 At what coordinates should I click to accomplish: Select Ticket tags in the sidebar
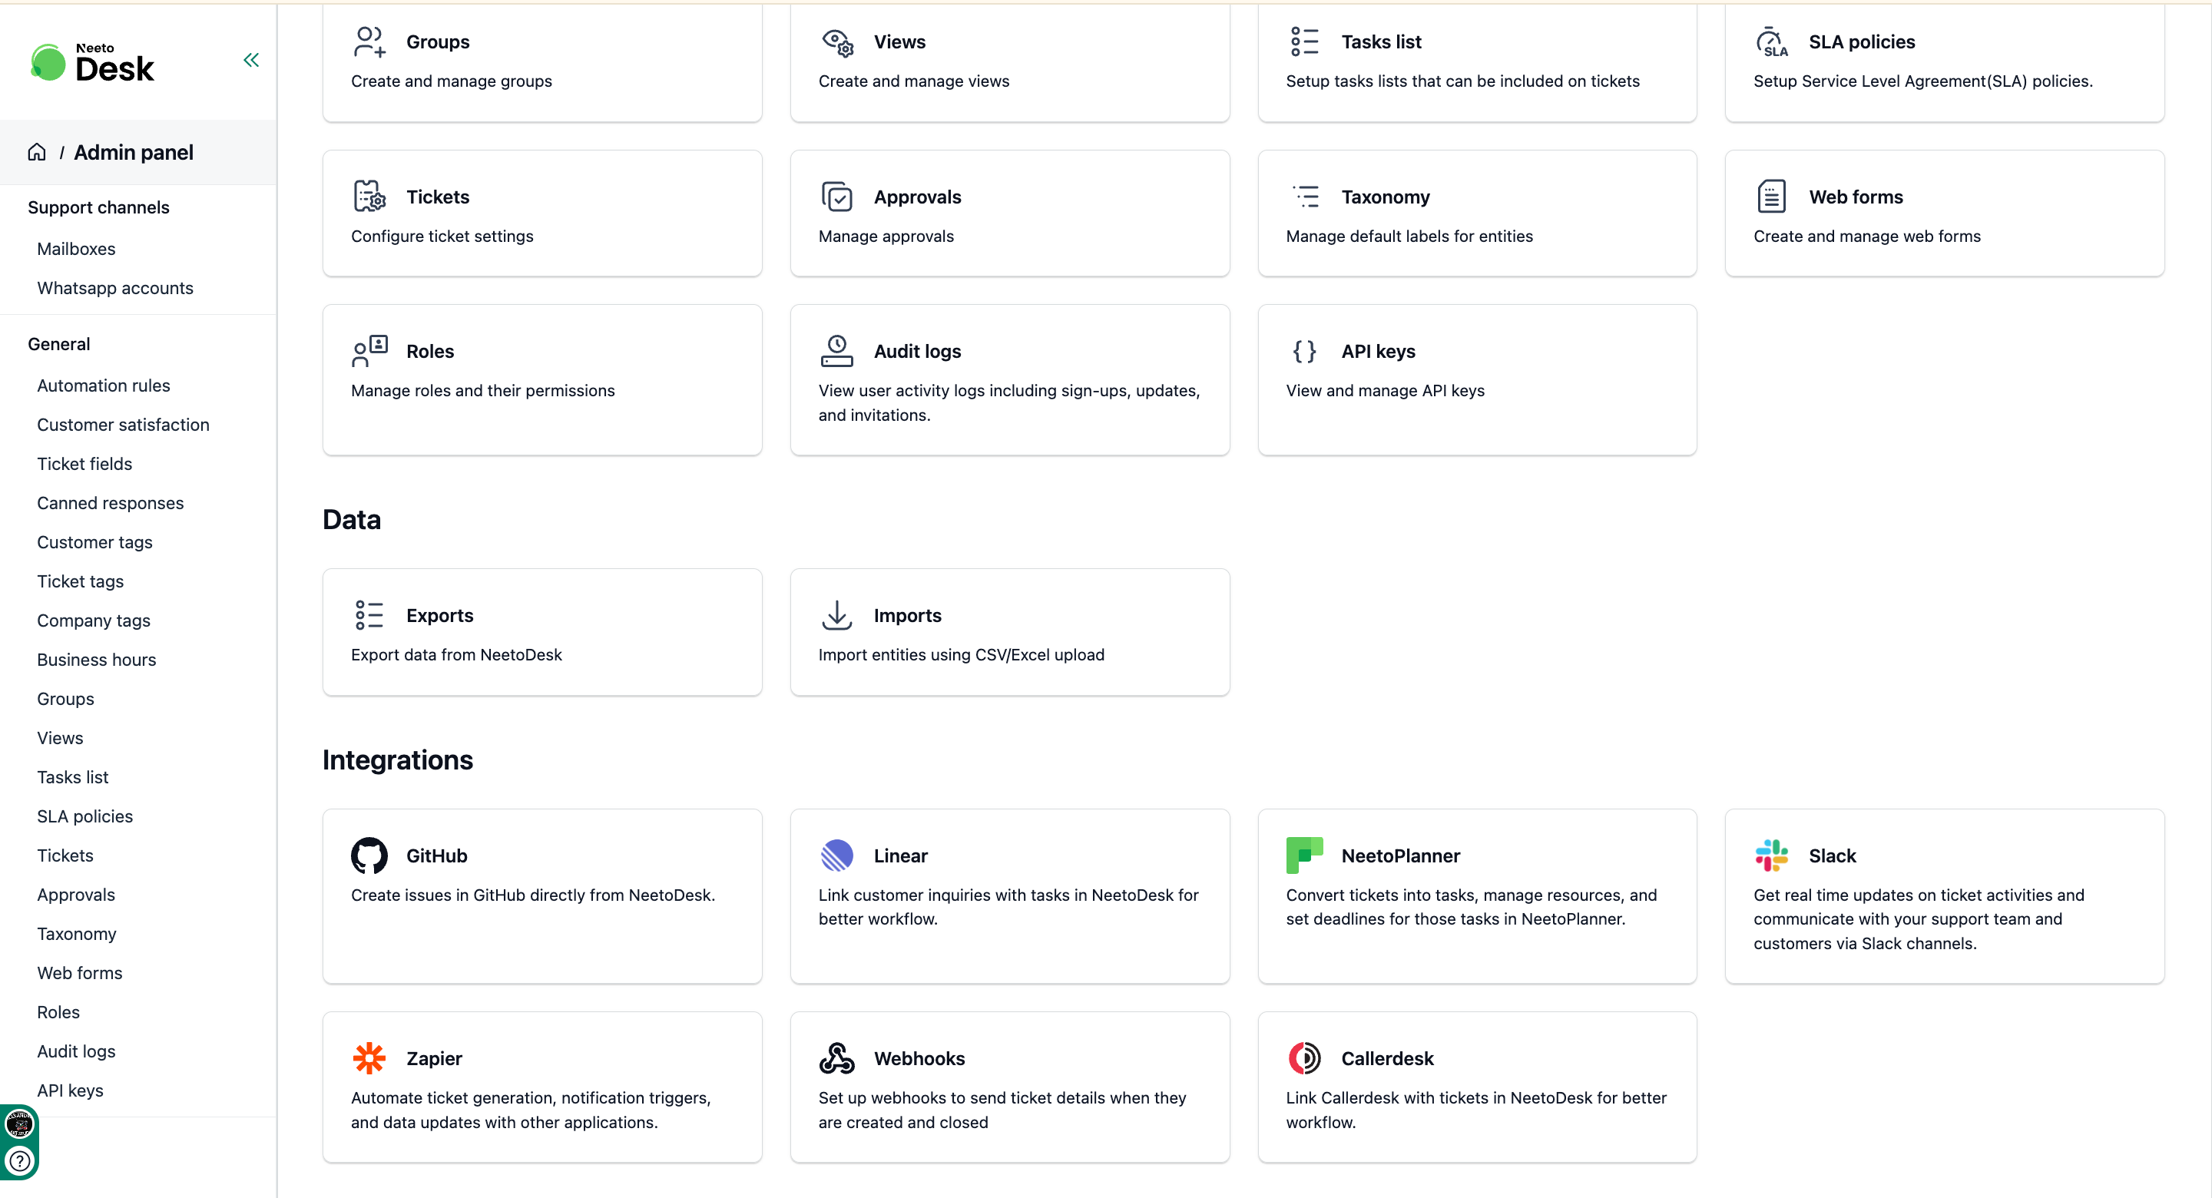(x=80, y=581)
